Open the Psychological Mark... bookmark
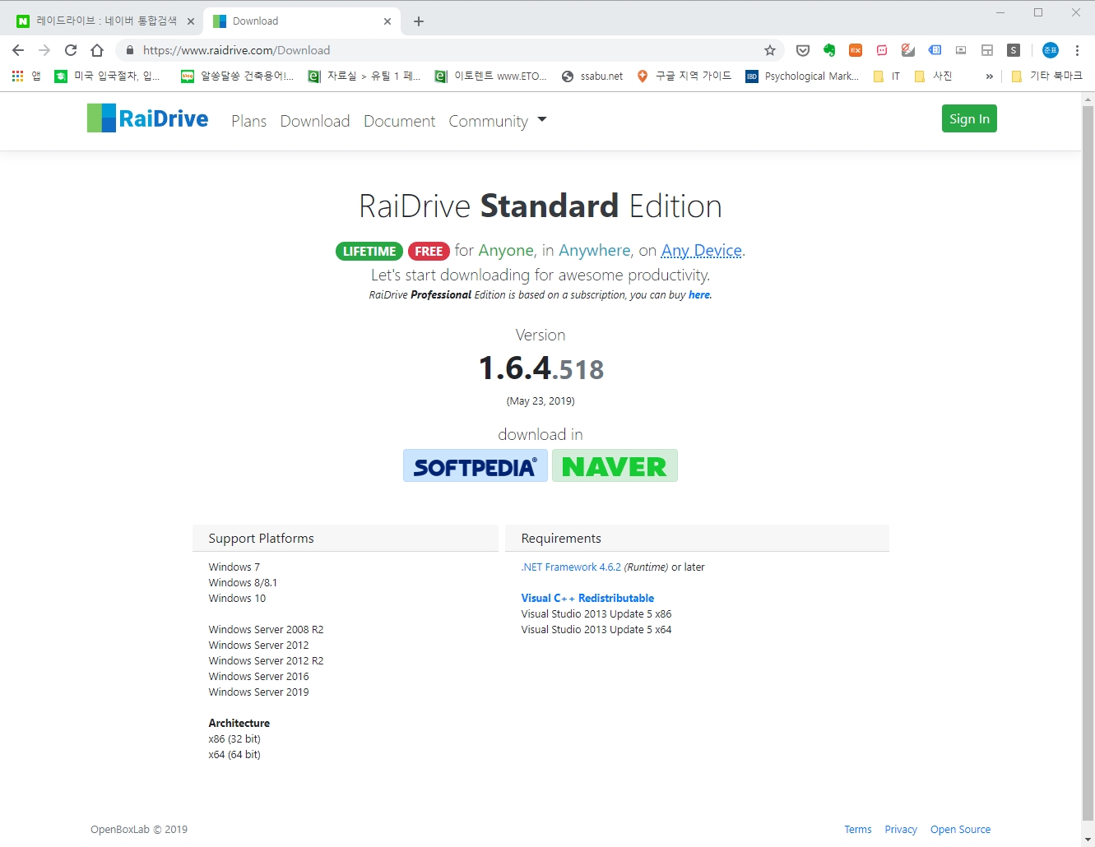 point(803,76)
